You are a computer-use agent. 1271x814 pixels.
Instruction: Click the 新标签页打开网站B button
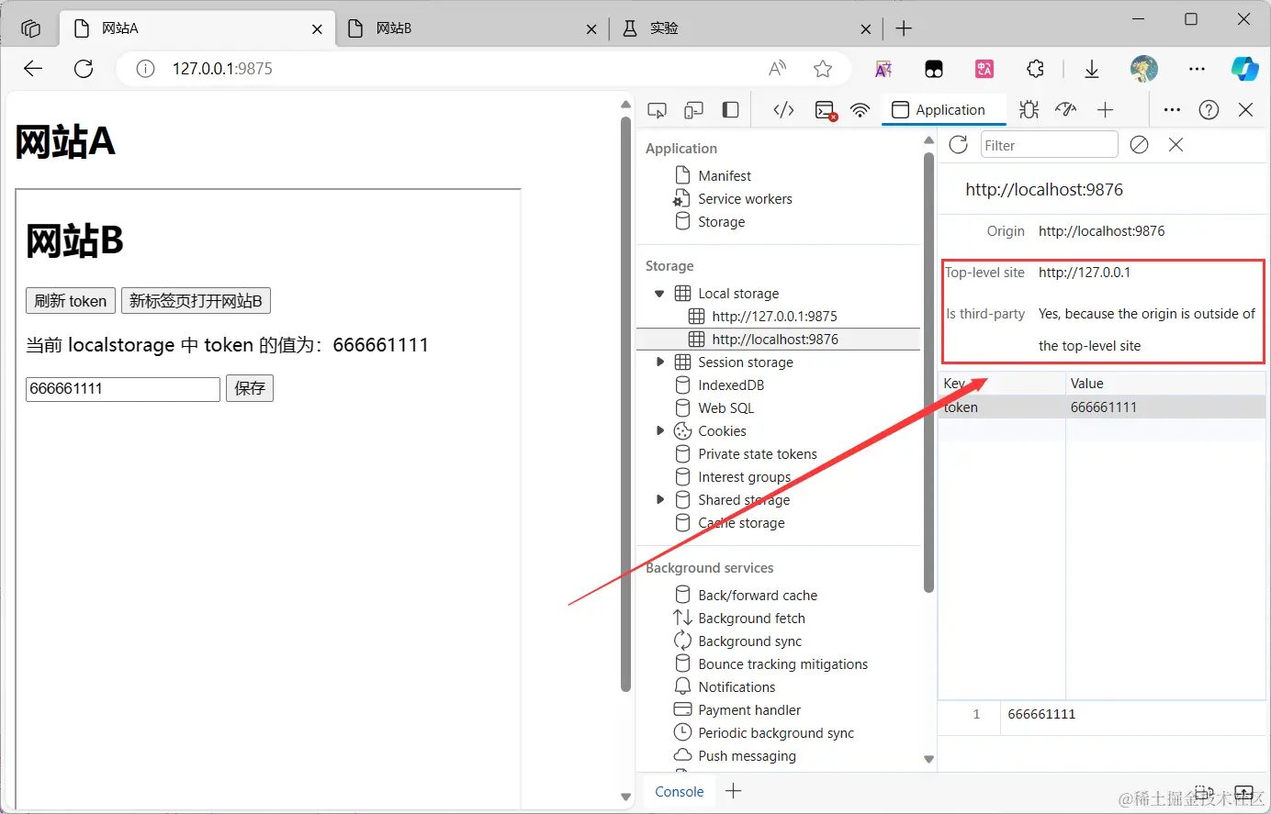(196, 301)
